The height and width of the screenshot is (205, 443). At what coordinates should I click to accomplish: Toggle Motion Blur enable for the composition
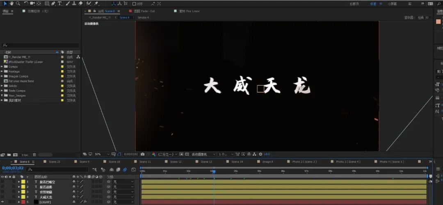click(x=125, y=170)
